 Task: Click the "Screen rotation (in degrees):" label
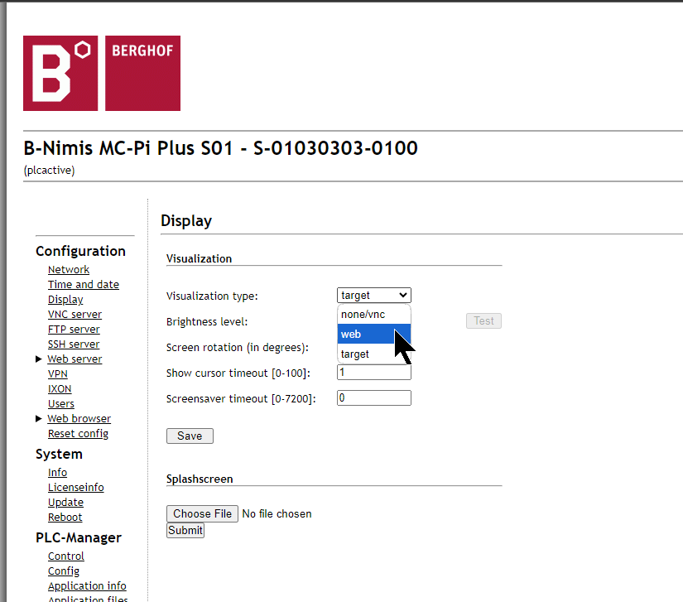click(238, 348)
